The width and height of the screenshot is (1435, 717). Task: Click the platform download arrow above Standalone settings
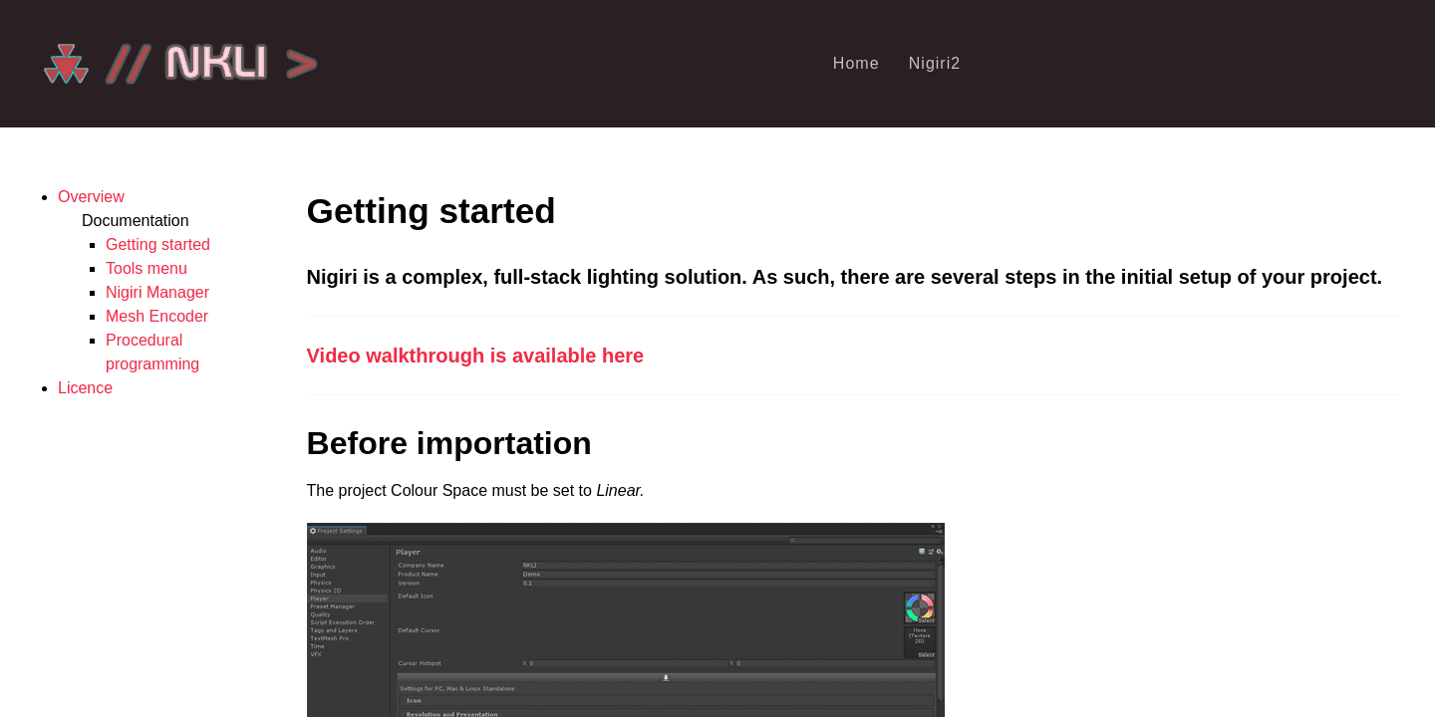coord(666,677)
